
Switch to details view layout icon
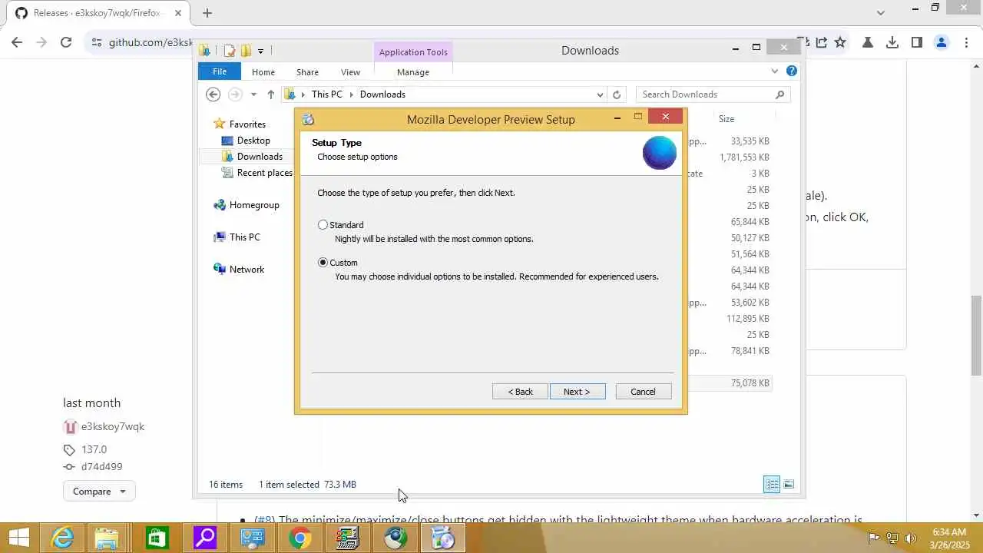(772, 484)
